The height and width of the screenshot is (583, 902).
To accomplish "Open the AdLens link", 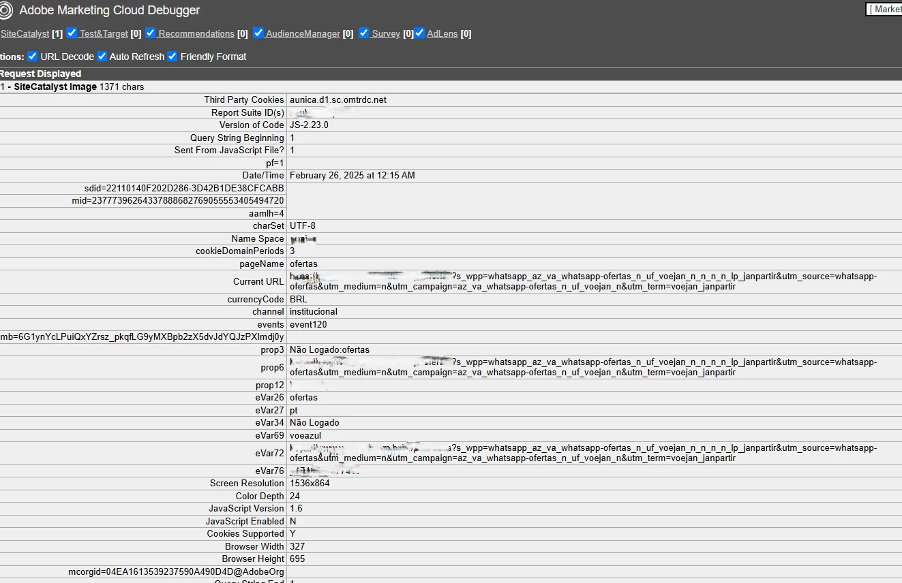I will [442, 33].
